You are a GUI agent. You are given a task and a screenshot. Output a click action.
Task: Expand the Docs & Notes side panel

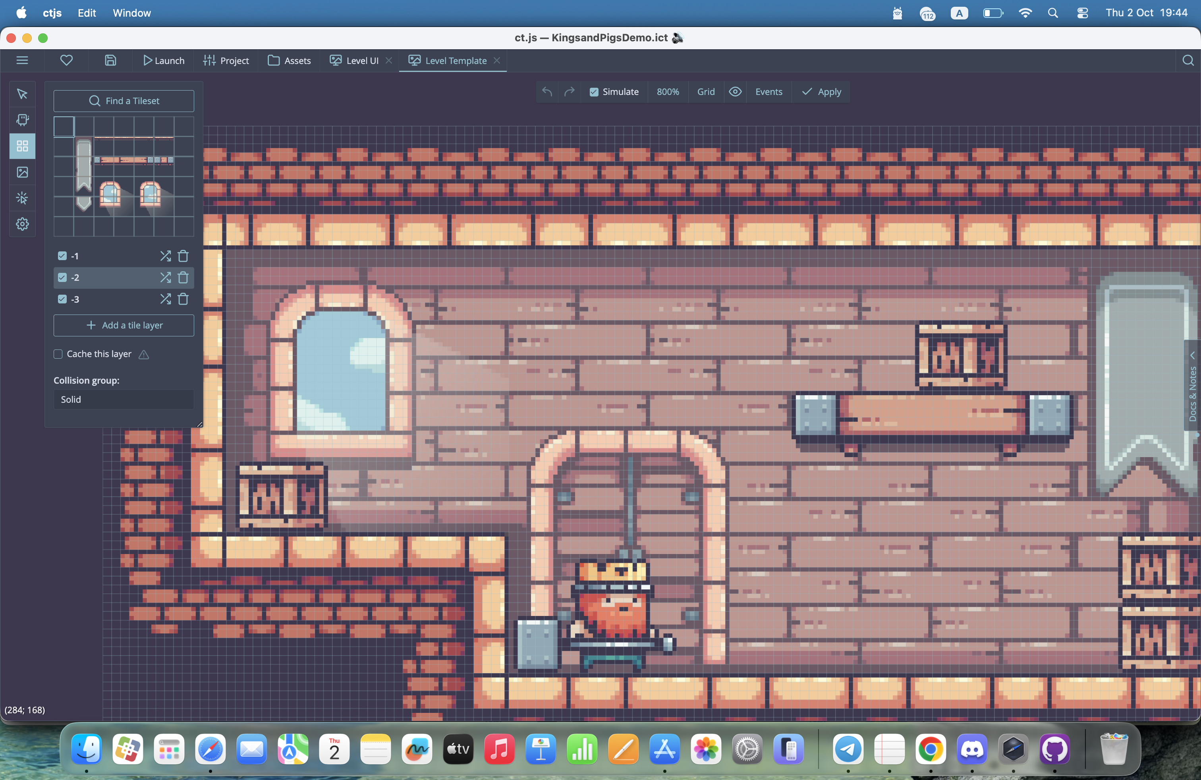1192,386
